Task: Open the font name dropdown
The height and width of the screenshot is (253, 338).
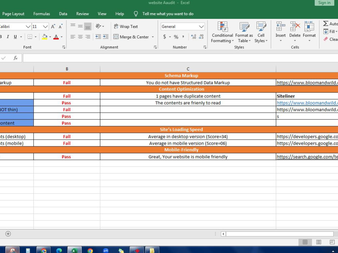Action: point(28,26)
